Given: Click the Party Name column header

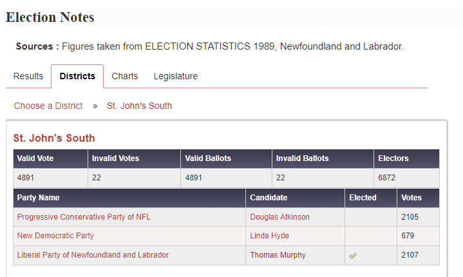Looking at the screenshot, I should 129,198.
